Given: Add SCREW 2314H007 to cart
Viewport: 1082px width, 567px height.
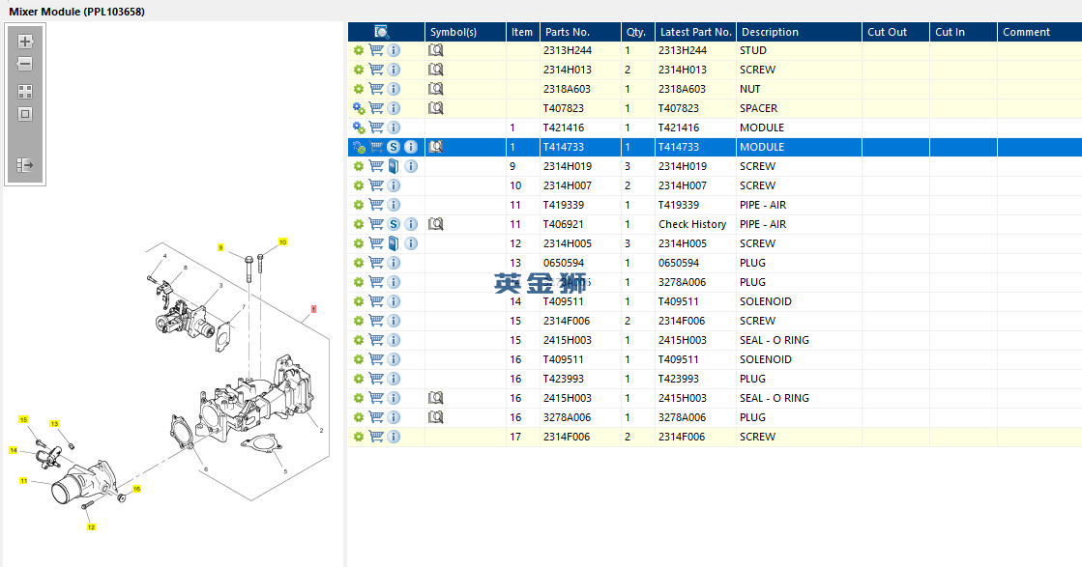Looking at the screenshot, I should (376, 185).
